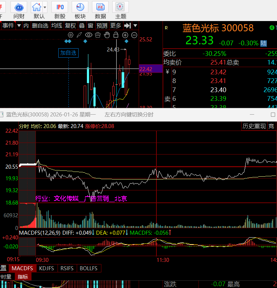
Task: Select the drawing feather pen tool
Action: point(79,35)
